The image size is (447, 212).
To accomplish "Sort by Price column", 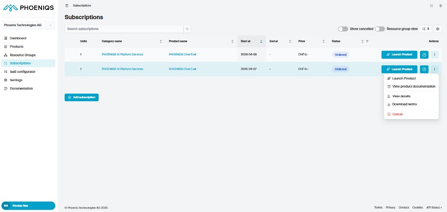I will tap(323, 41).
